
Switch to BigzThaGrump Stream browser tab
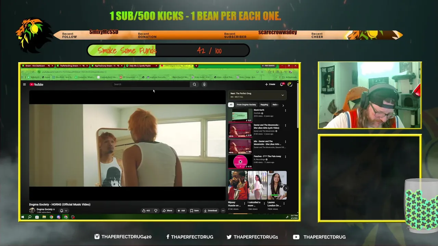point(107,66)
